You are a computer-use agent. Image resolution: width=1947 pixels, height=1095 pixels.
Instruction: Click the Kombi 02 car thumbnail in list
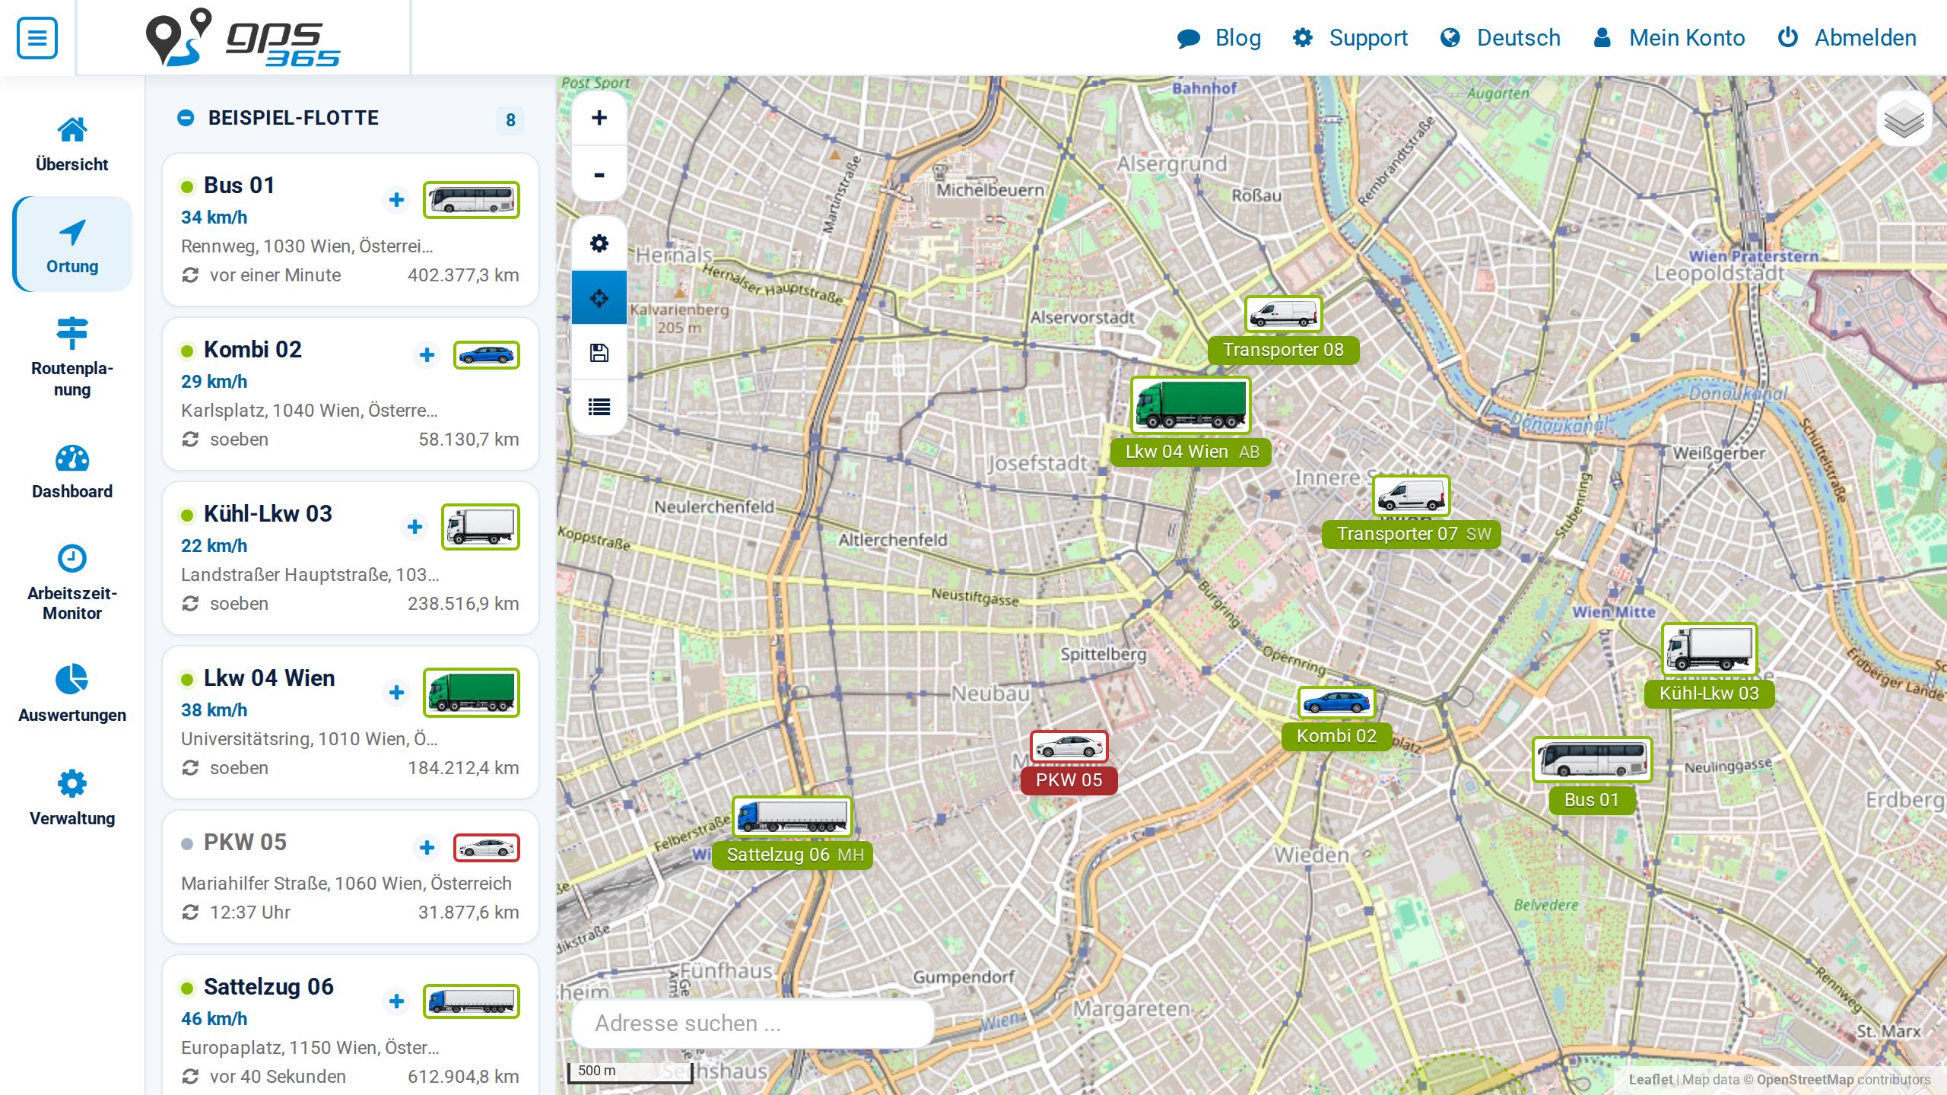[x=487, y=355]
